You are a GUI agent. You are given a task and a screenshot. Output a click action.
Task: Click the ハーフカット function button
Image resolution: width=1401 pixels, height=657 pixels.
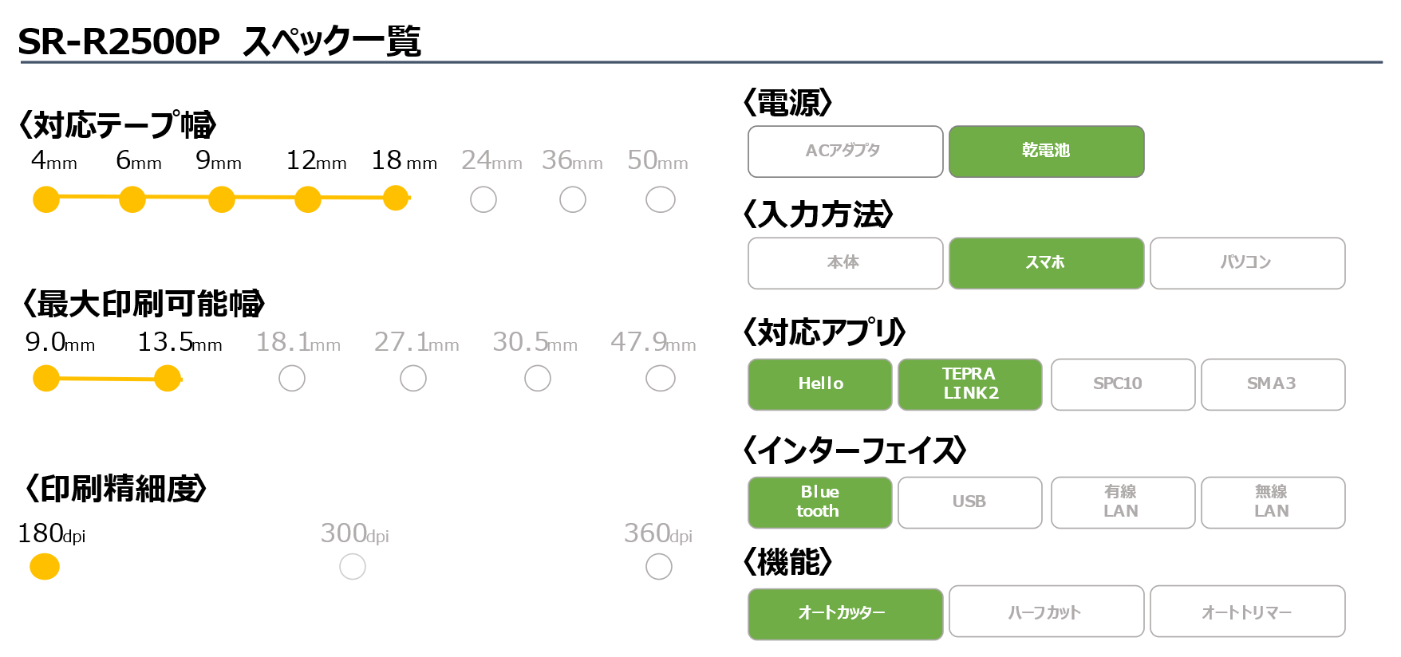point(1047,612)
